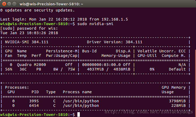Click the ECC value 'N/A'
This screenshot has height=117, width=196.
182,65
